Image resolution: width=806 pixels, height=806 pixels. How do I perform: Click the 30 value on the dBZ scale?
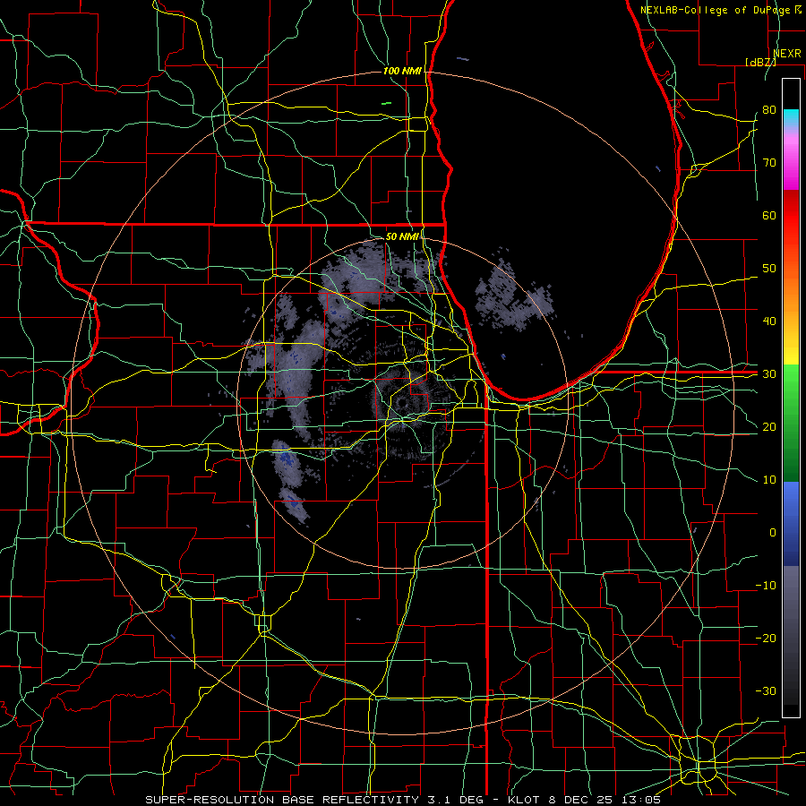click(769, 374)
